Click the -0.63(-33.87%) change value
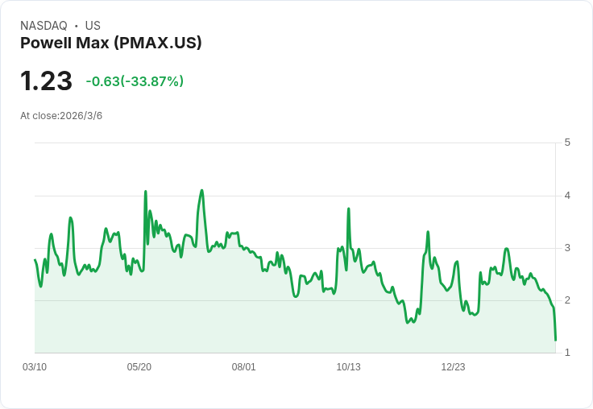 [135, 81]
